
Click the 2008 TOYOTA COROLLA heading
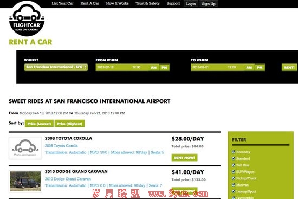(x=68, y=138)
